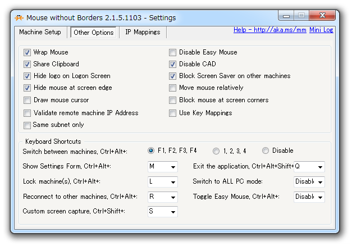Screen dimensions: 352x246
Task: Open the Lock machine(s) key dropdown
Action: [x=163, y=182]
